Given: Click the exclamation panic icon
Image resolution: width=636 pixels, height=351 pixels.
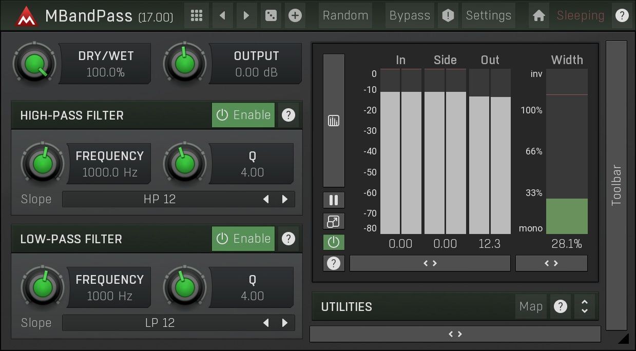Looking at the screenshot, I should (448, 15).
